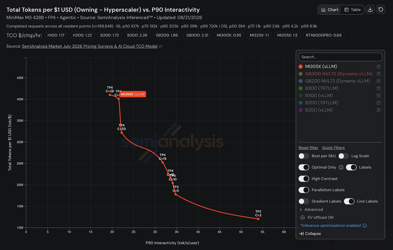Select the GB200 NVL72 (Dynamo vLLM) legend label
This screenshot has width=393, height=250.
(337, 81)
